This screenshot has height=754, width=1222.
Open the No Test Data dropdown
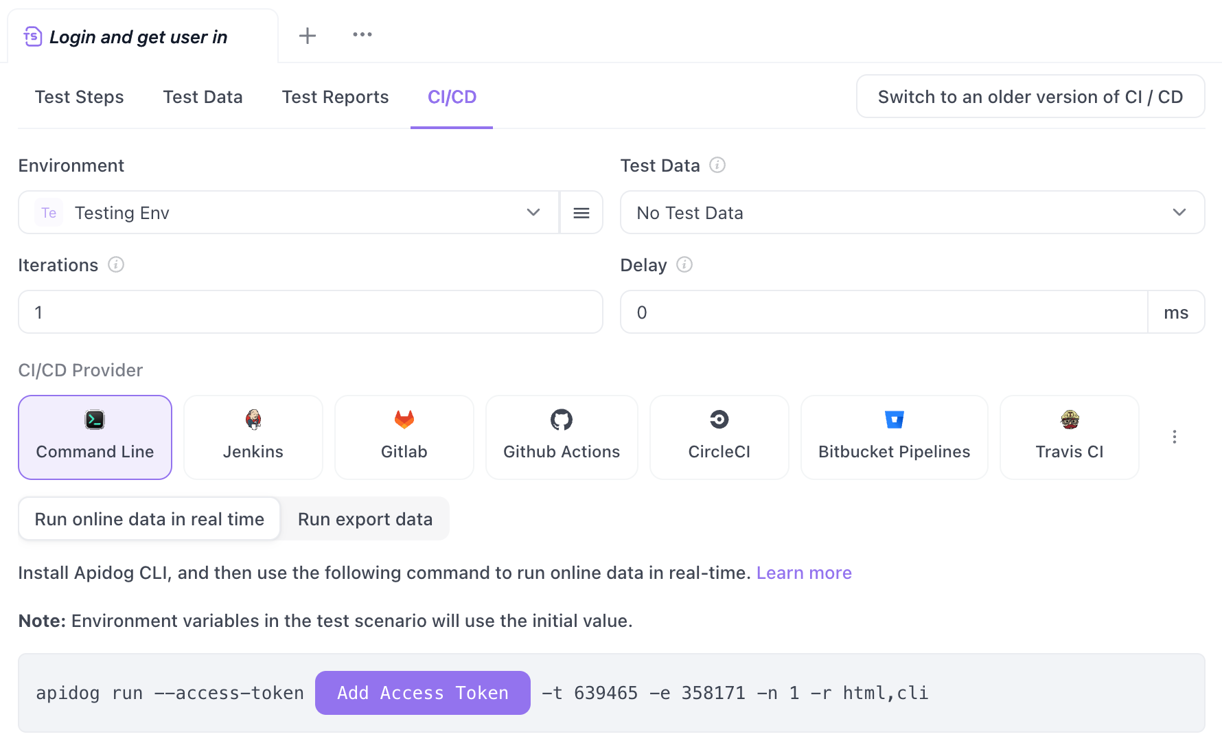coord(912,213)
